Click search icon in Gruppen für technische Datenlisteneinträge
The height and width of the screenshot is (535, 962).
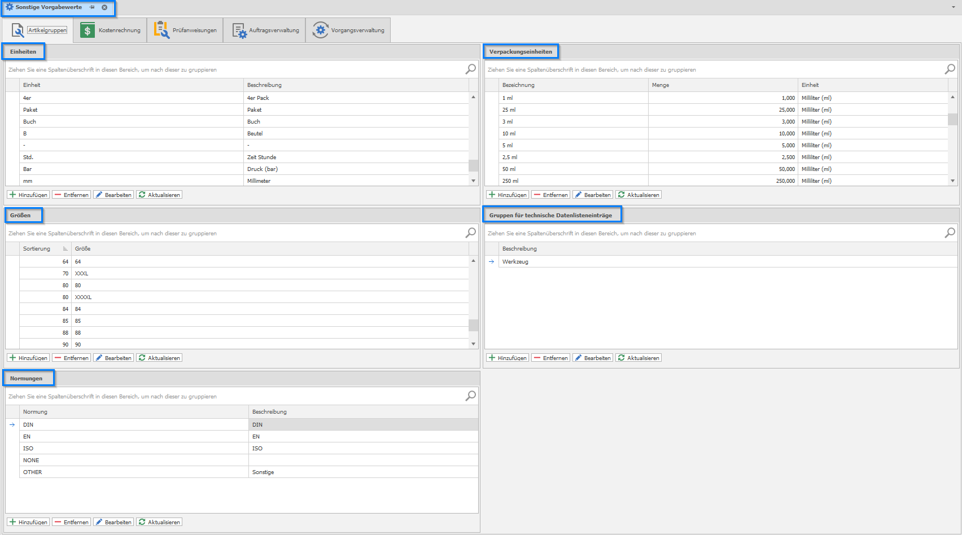[950, 233]
